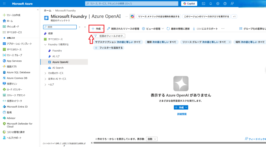This screenshot has height=147, width=266.
Task: Open the 表示数 自動 dropdown
Action: (152, 139)
